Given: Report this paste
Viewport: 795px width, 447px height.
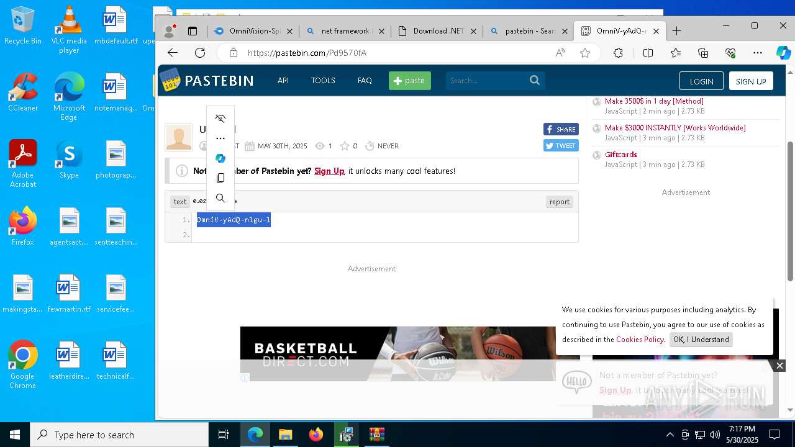Looking at the screenshot, I should [560, 202].
